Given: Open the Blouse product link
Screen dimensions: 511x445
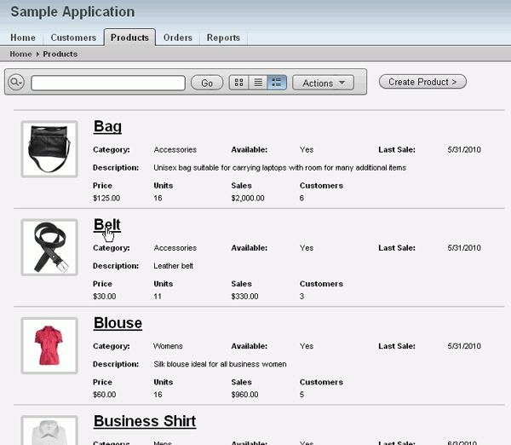Looking at the screenshot, I should [x=118, y=323].
